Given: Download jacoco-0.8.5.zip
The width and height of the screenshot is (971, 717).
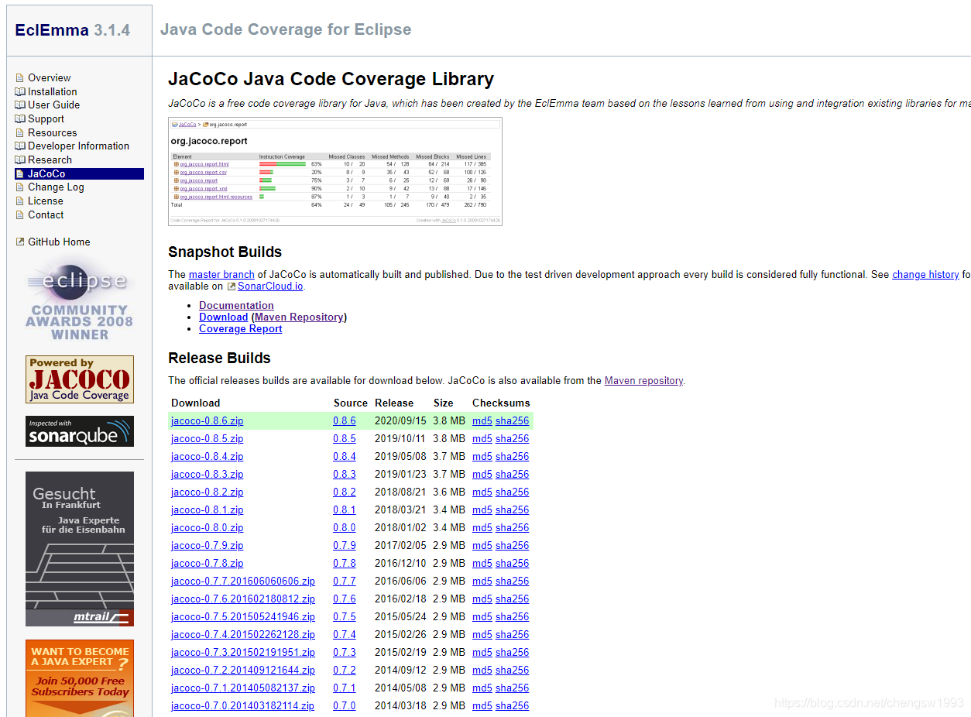Looking at the screenshot, I should pos(207,438).
